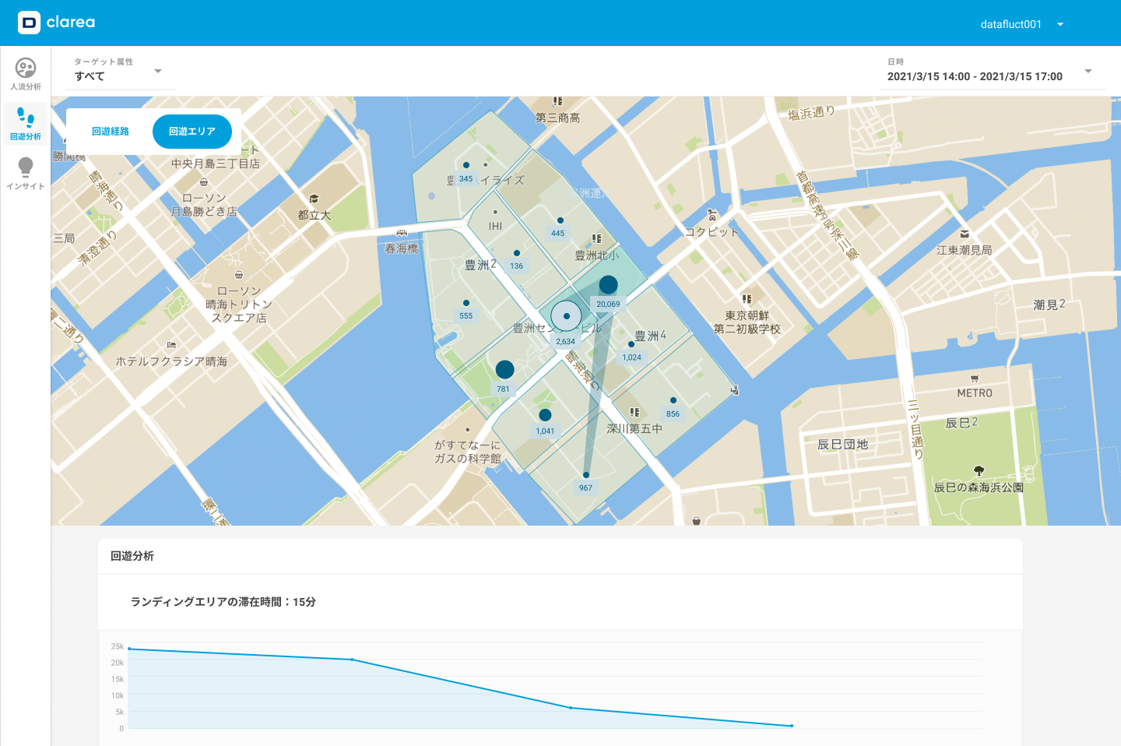Image resolution: width=1121 pixels, height=746 pixels.
Task: Switch to the 回遊エリア tab
Action: coord(192,131)
